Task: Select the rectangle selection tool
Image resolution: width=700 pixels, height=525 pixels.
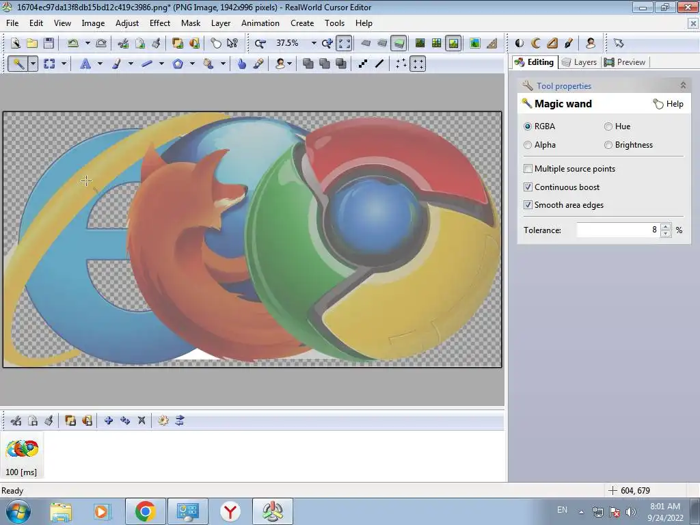Action: pyautogui.click(x=49, y=64)
